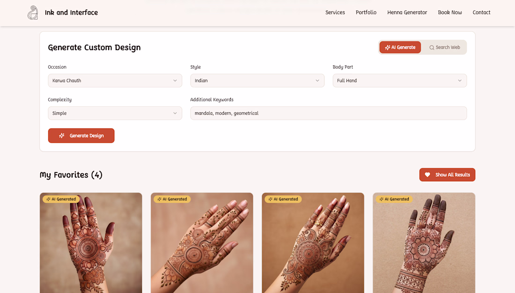The height and width of the screenshot is (293, 515).
Task: Open the Body Part dropdown
Action: [x=399, y=81]
